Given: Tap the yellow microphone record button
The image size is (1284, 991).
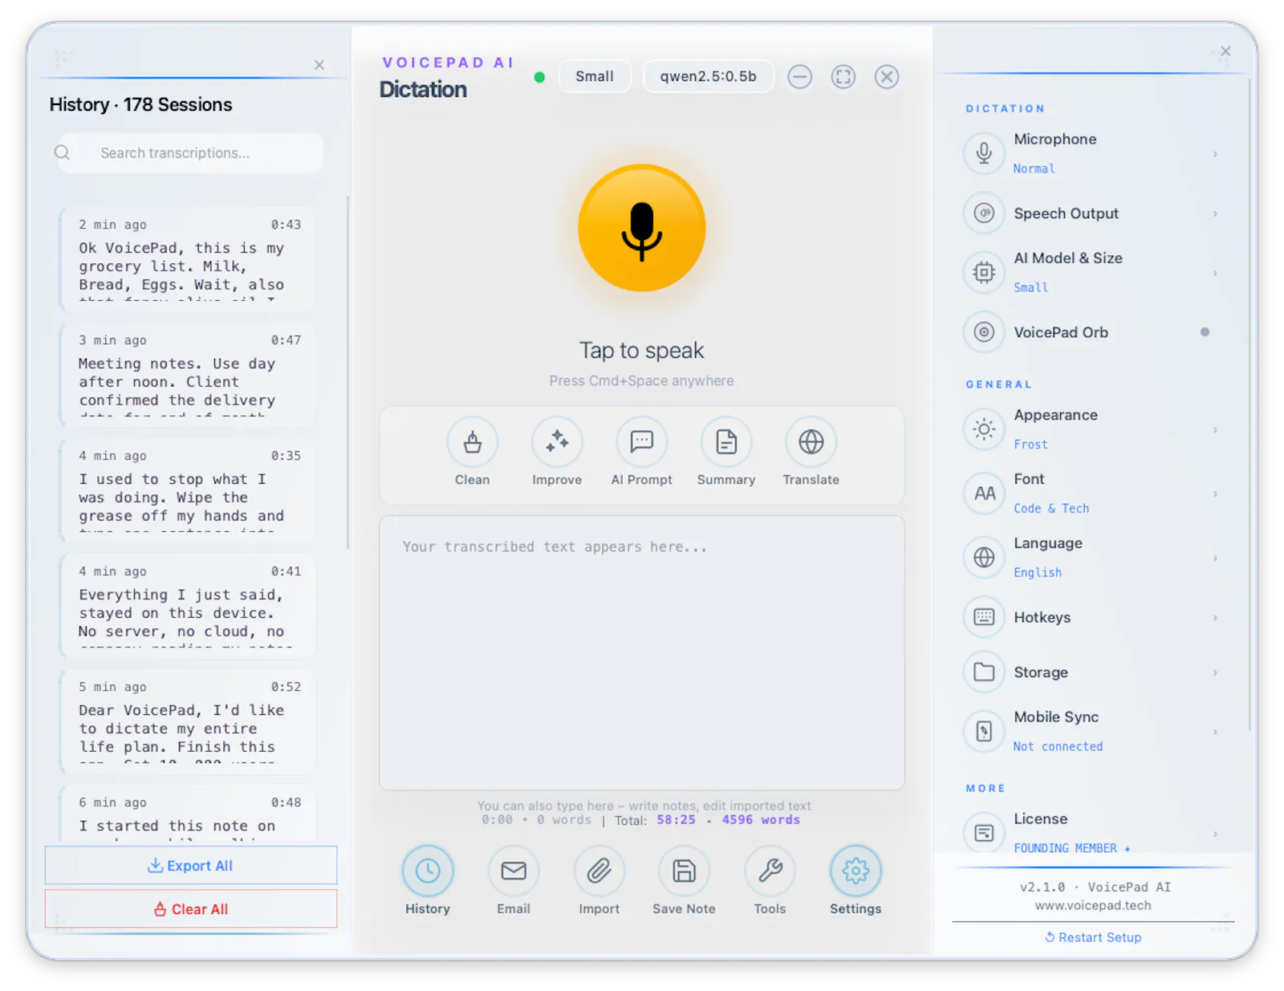Looking at the screenshot, I should click(641, 228).
